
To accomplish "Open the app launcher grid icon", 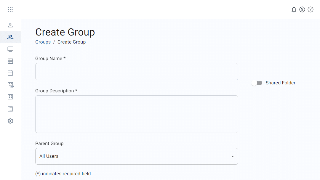I will pyautogui.click(x=10, y=9).
